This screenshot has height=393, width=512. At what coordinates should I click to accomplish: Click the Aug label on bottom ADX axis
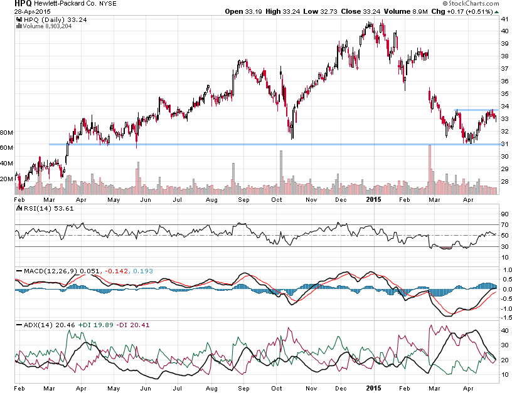click(x=211, y=389)
